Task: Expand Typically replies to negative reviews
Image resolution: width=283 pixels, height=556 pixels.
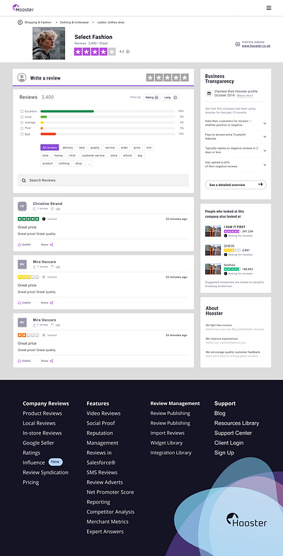Action: click(265, 150)
